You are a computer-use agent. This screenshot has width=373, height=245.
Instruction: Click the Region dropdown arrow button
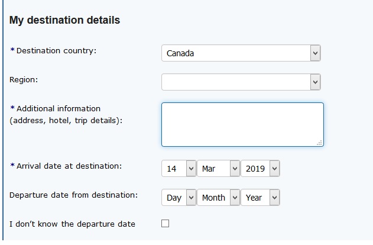point(315,82)
